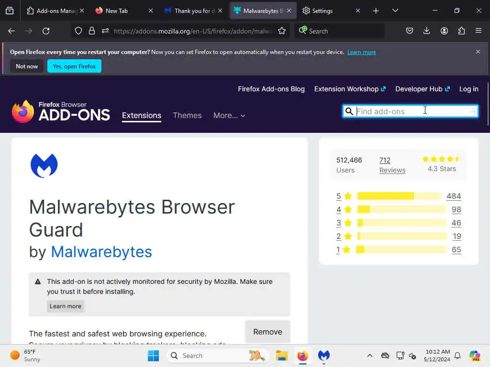Viewport: 490px width, 367px height.
Task: Focus the Find add-ons search field
Action: click(410, 111)
